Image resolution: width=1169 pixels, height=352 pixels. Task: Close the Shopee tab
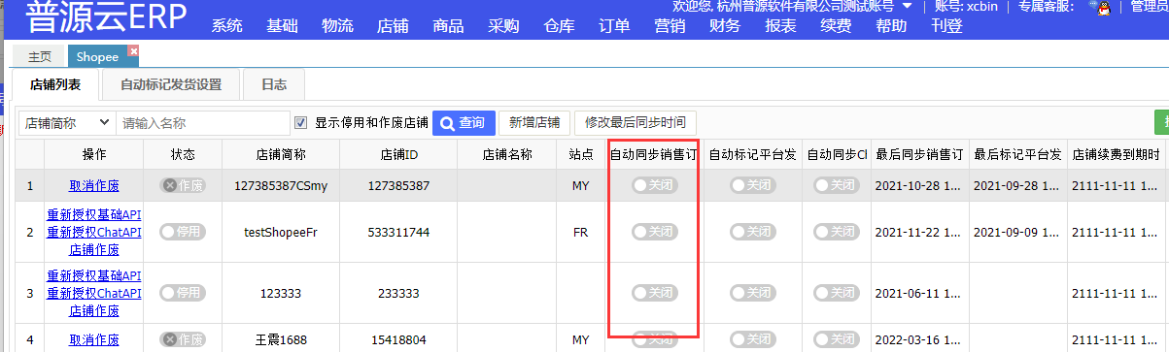(x=134, y=50)
